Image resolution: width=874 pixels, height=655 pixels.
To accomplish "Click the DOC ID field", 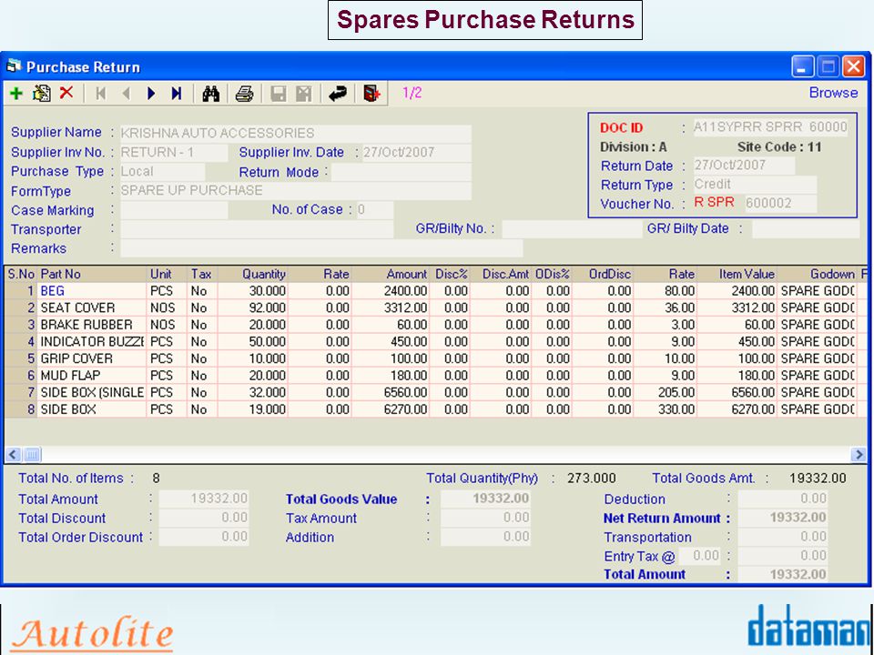I will pos(771,127).
